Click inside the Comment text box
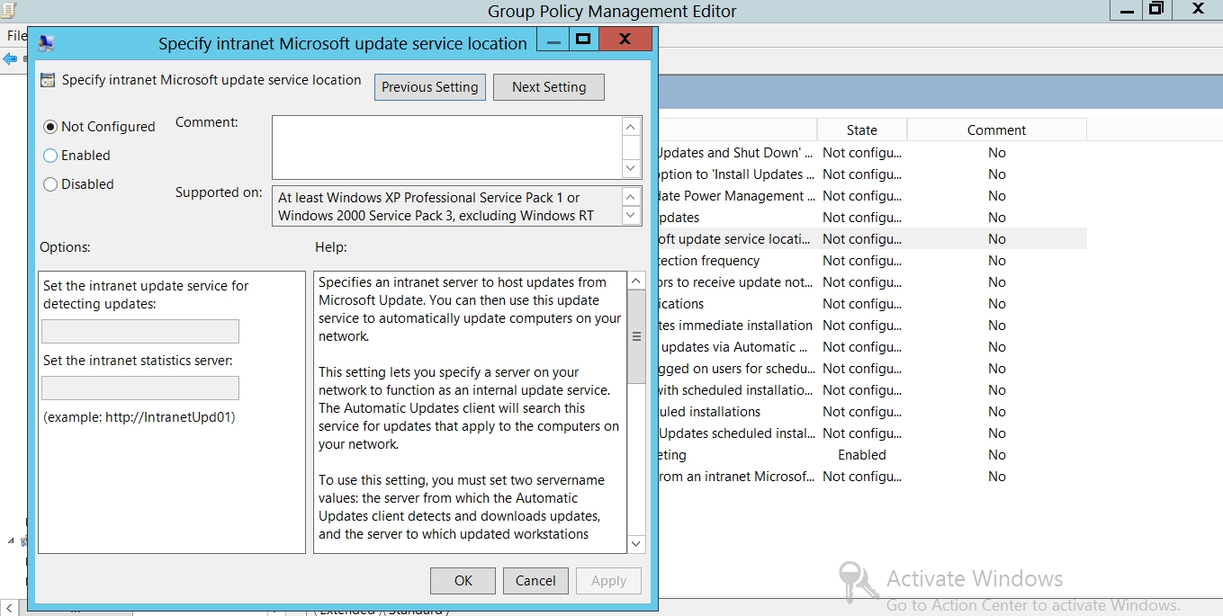This screenshot has height=616, width=1223. (446, 147)
